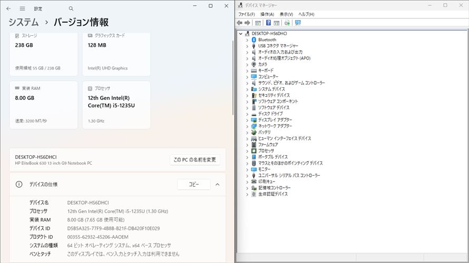Collapse the DESKTOP-HS6DHCI root node
This screenshot has height=263, width=469.
(x=241, y=34)
